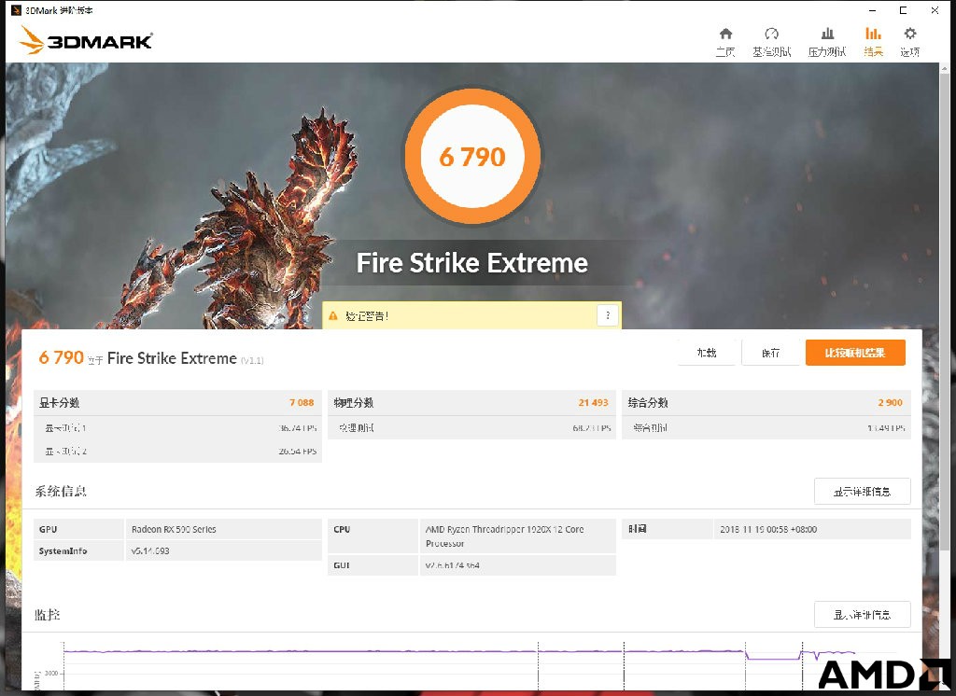
Task: Open the Benchmarks gauge icon tab
Action: point(771,41)
